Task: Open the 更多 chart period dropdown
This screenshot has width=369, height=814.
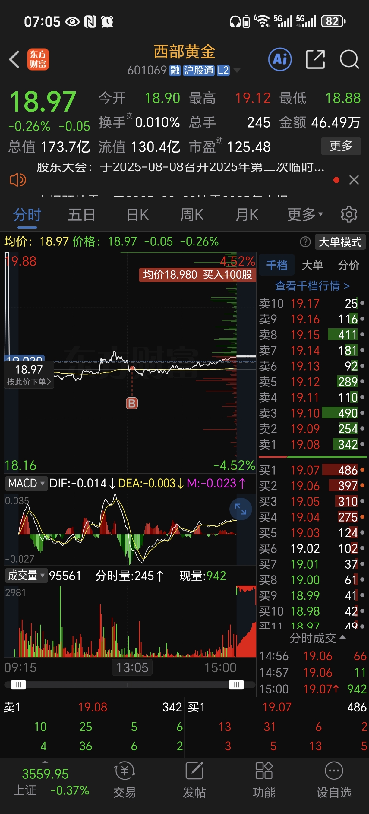Action: pyautogui.click(x=305, y=215)
